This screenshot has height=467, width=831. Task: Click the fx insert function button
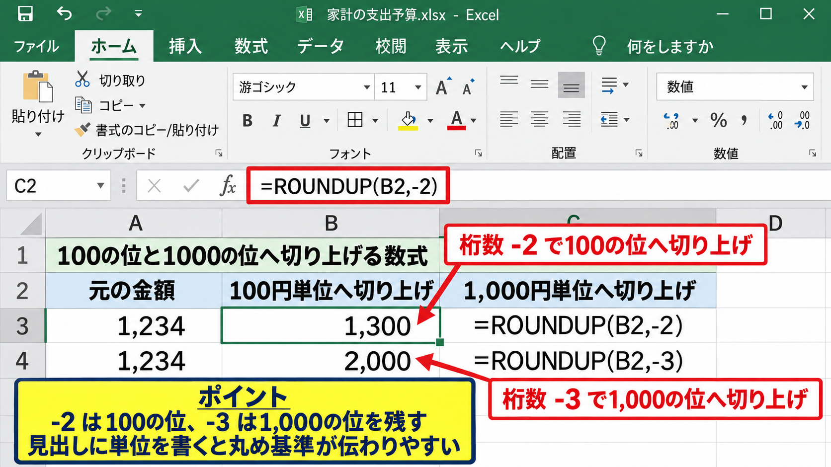coord(228,186)
